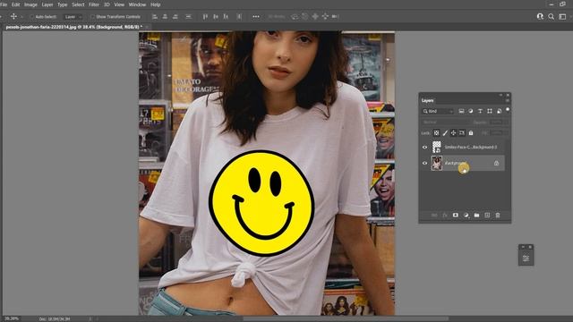The image size is (573, 322).
Task: Open the Help menu
Action: tap(155, 4)
